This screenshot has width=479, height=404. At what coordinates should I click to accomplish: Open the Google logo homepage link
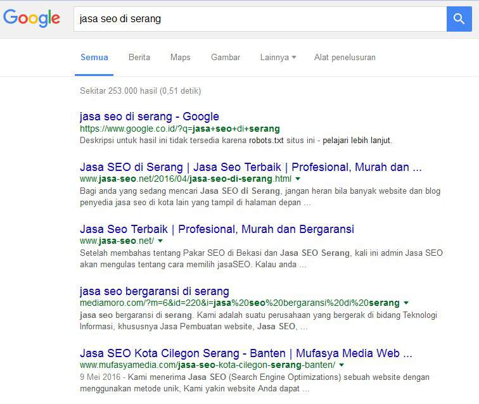pos(32,18)
